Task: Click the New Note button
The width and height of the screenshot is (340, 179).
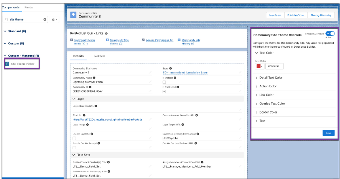Action: click(275, 15)
